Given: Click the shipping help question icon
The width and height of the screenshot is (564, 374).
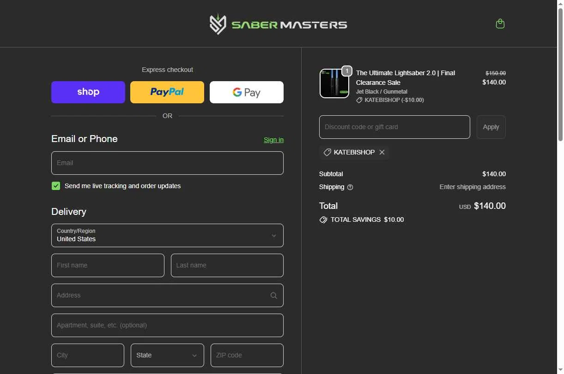Looking at the screenshot, I should (350, 187).
